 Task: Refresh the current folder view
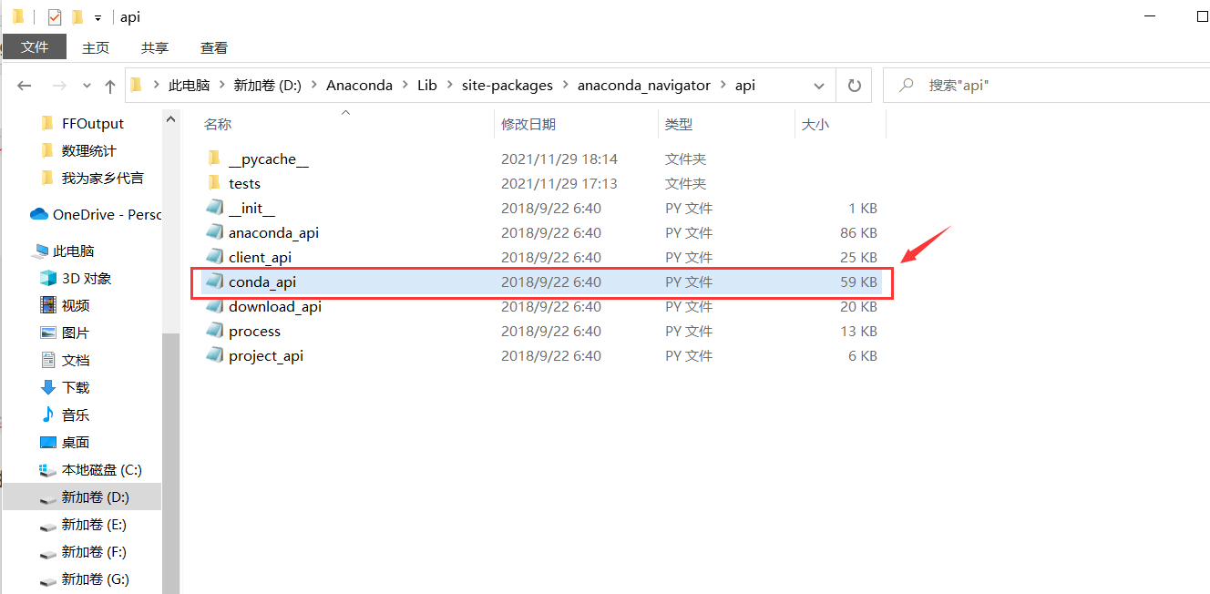(x=854, y=86)
